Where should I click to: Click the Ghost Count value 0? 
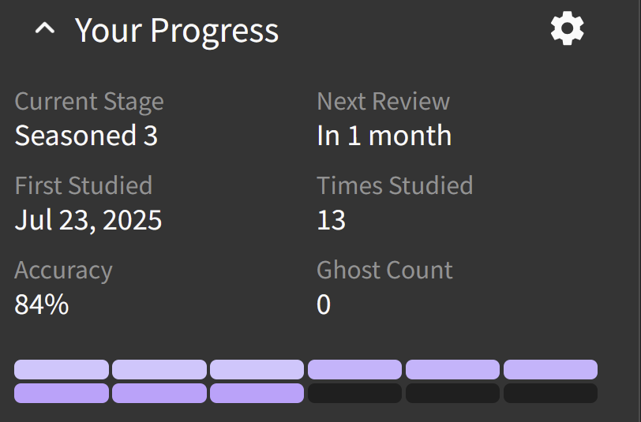[x=324, y=304]
